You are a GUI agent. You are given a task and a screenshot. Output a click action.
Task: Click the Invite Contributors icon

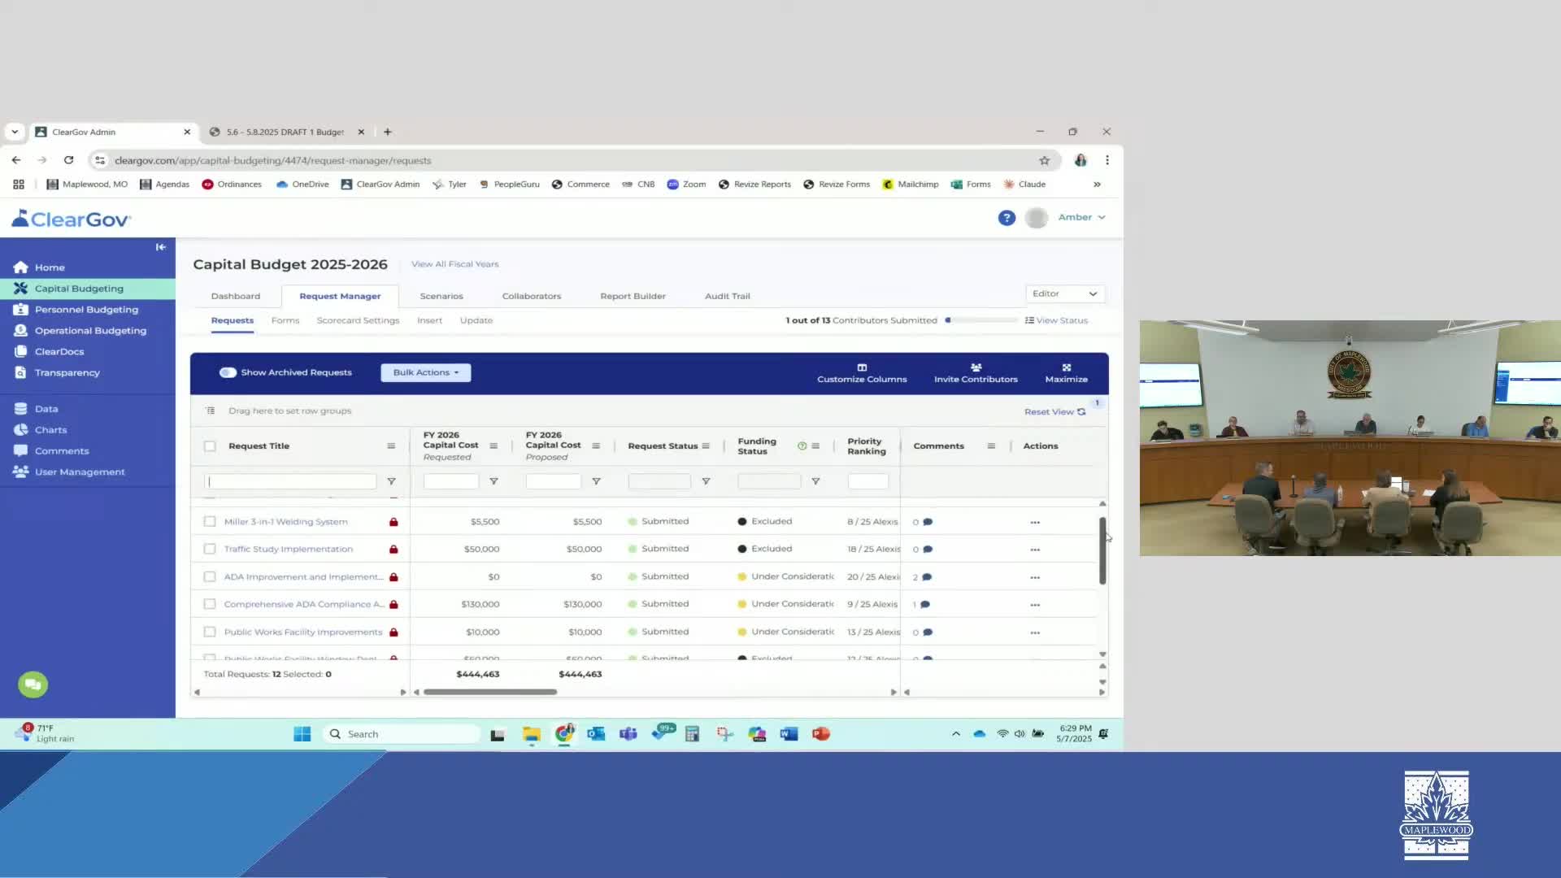(976, 367)
